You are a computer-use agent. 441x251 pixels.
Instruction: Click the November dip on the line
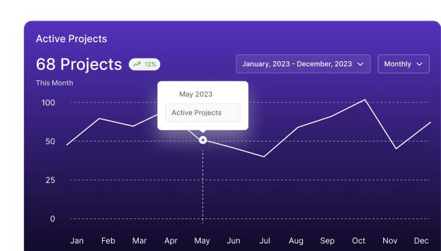pos(396,148)
